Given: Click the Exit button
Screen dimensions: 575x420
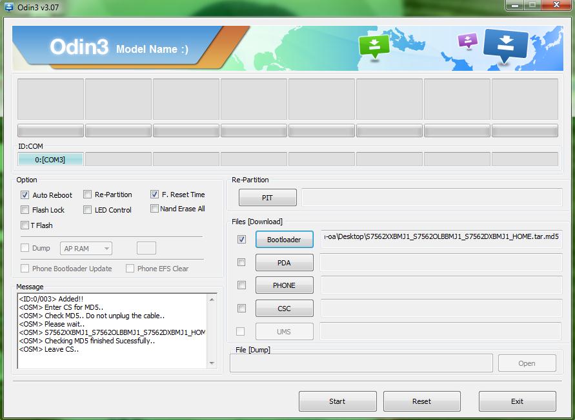Looking at the screenshot, I should (517, 401).
